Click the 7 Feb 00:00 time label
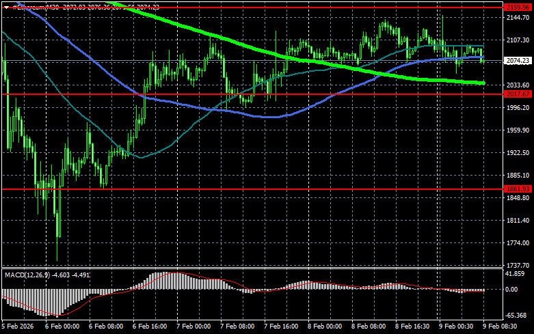 click(x=193, y=326)
